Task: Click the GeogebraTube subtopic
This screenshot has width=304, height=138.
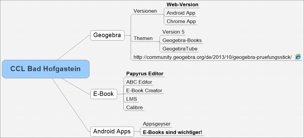Action: click(180, 49)
